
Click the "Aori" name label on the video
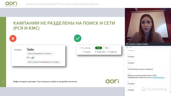click(129, 39)
